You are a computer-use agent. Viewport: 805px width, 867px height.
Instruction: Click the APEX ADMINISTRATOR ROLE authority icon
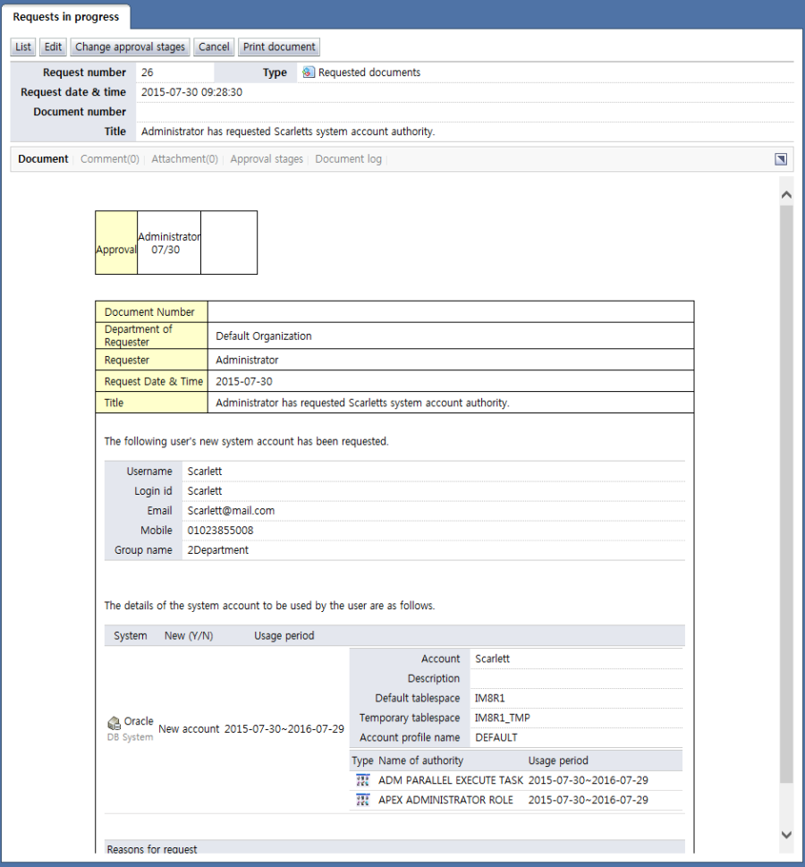tap(362, 800)
